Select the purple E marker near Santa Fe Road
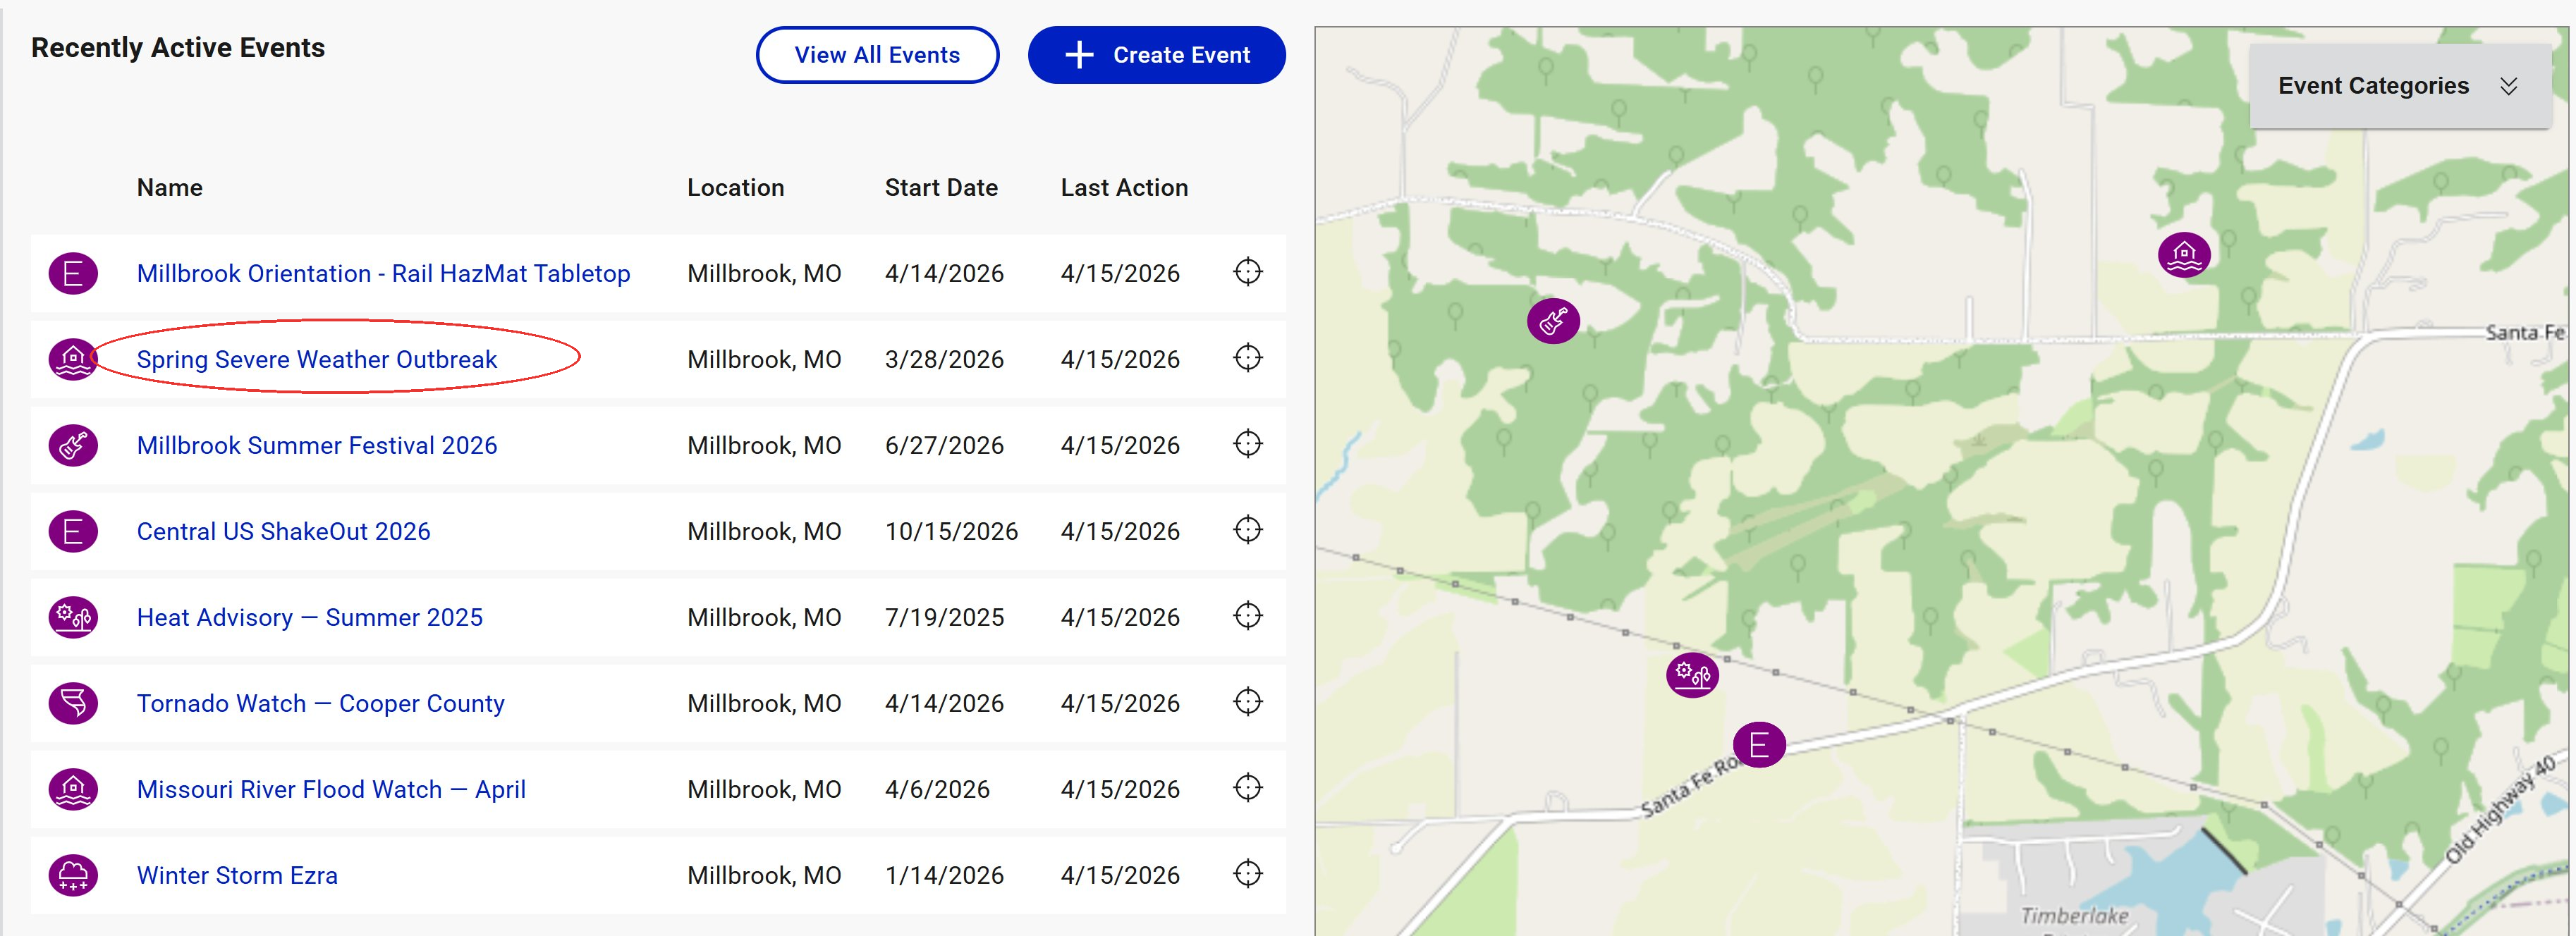This screenshot has height=936, width=2576. 1760,744
